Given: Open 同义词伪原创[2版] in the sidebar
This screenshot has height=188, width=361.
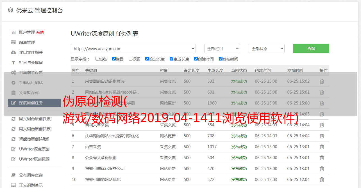Looking at the screenshot, I should pyautogui.click(x=35, y=129).
